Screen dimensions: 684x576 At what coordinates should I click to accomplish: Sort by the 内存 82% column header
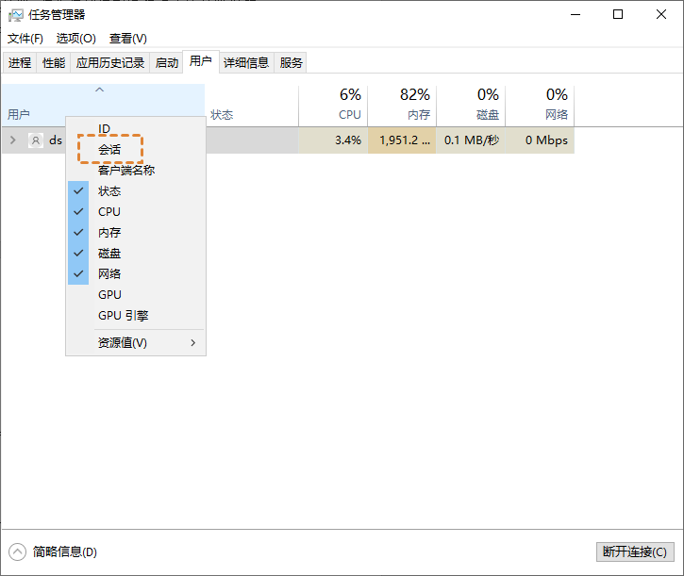point(402,105)
